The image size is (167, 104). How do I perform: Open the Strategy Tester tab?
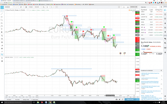26,100
